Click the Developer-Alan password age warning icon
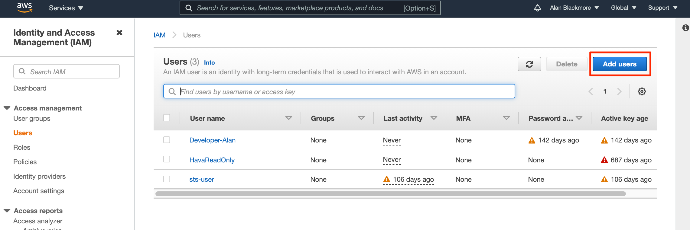This screenshot has width=690, height=230. point(532,140)
